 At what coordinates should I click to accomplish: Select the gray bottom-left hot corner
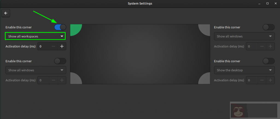(x=75, y=79)
